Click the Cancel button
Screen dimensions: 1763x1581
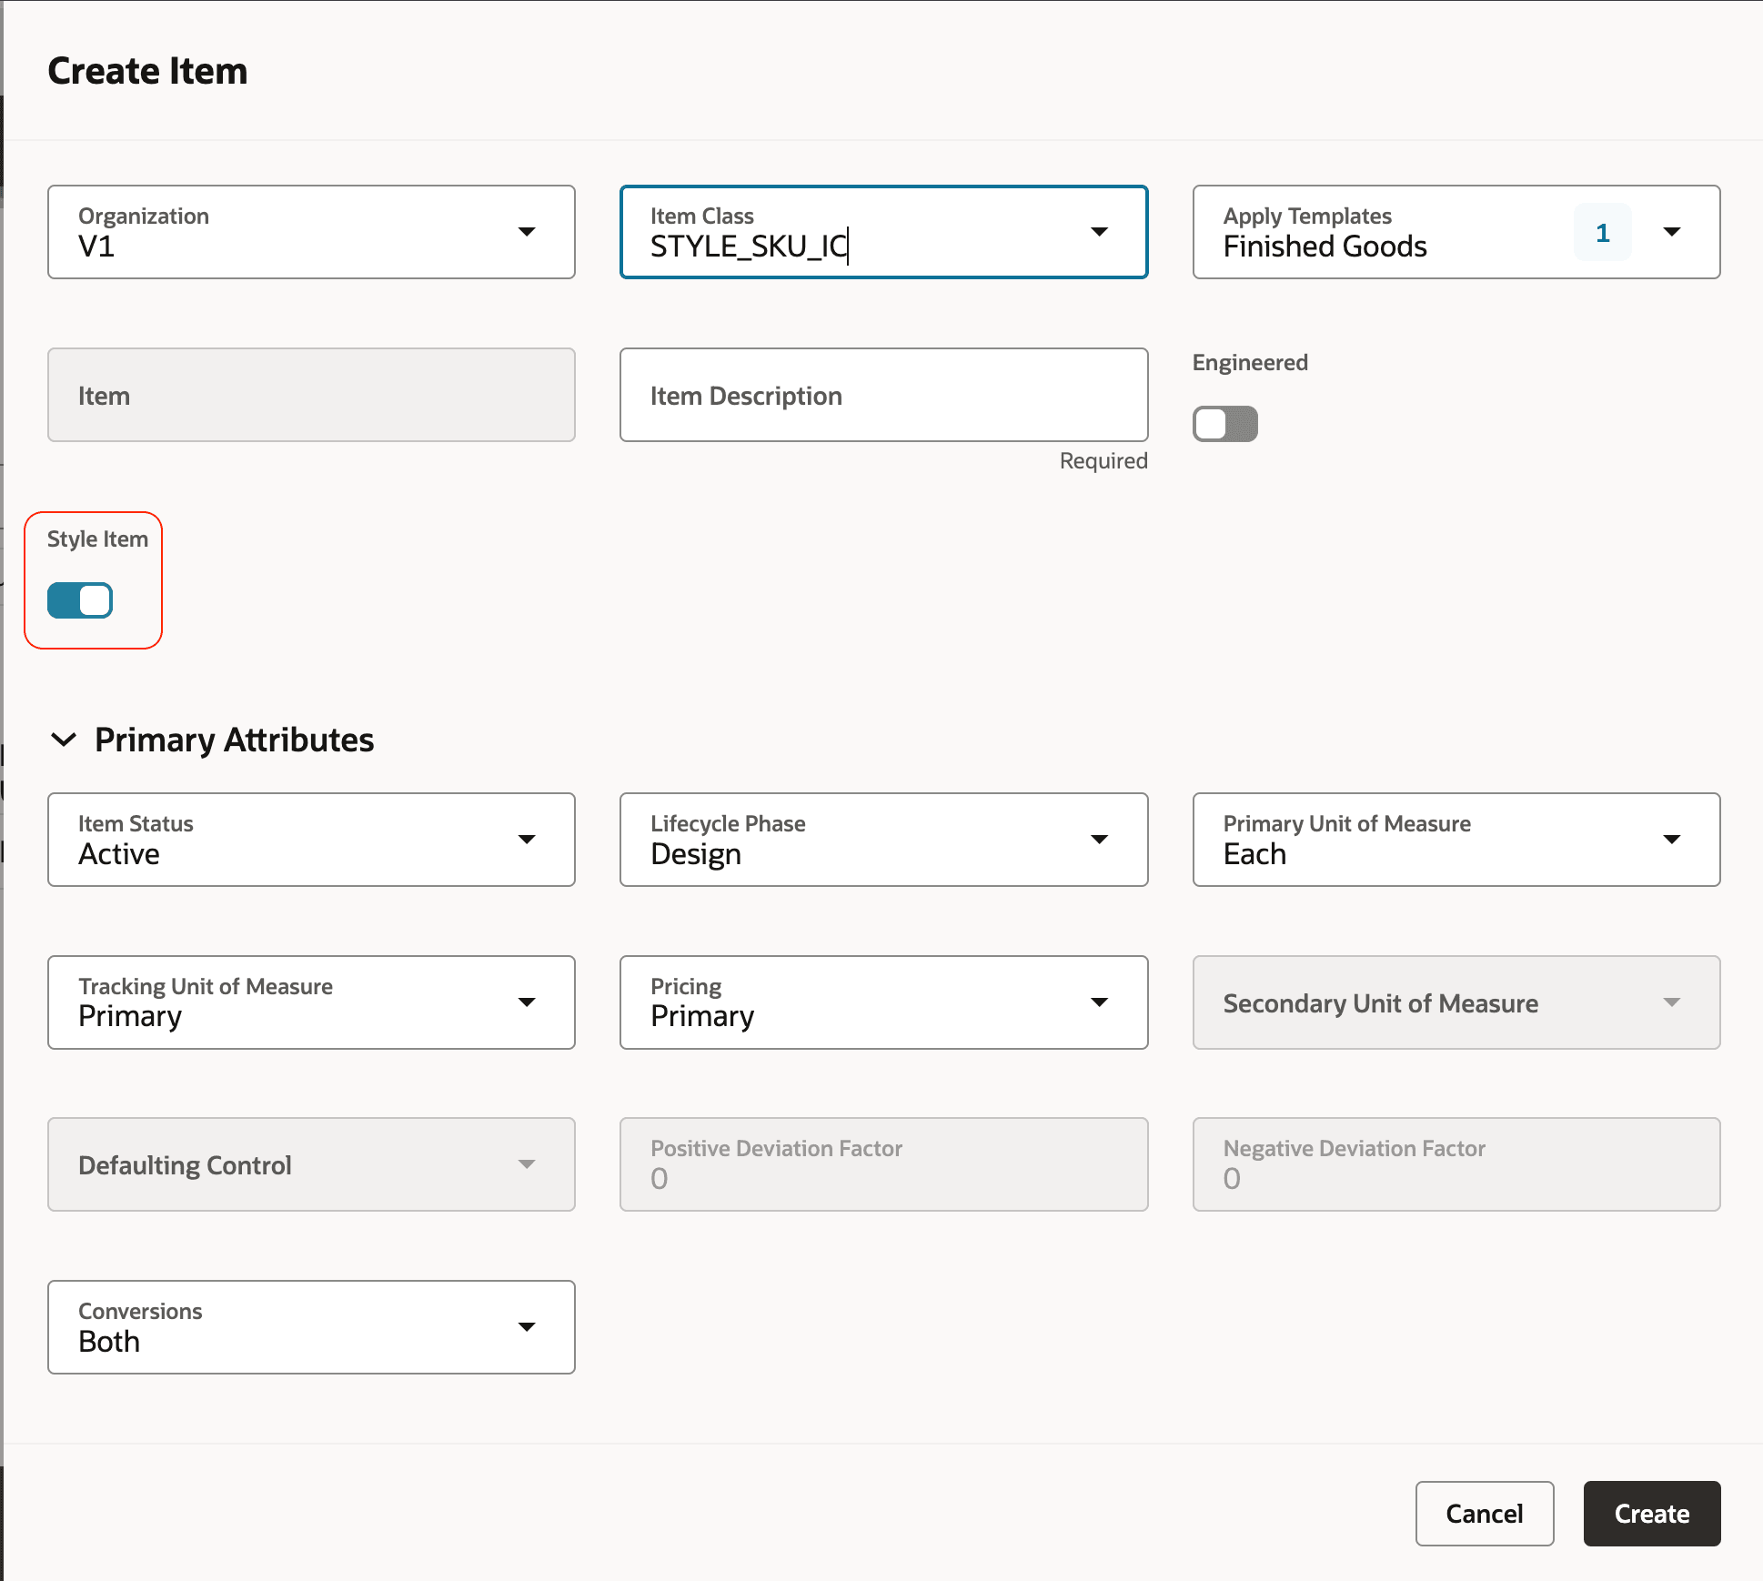point(1484,1513)
